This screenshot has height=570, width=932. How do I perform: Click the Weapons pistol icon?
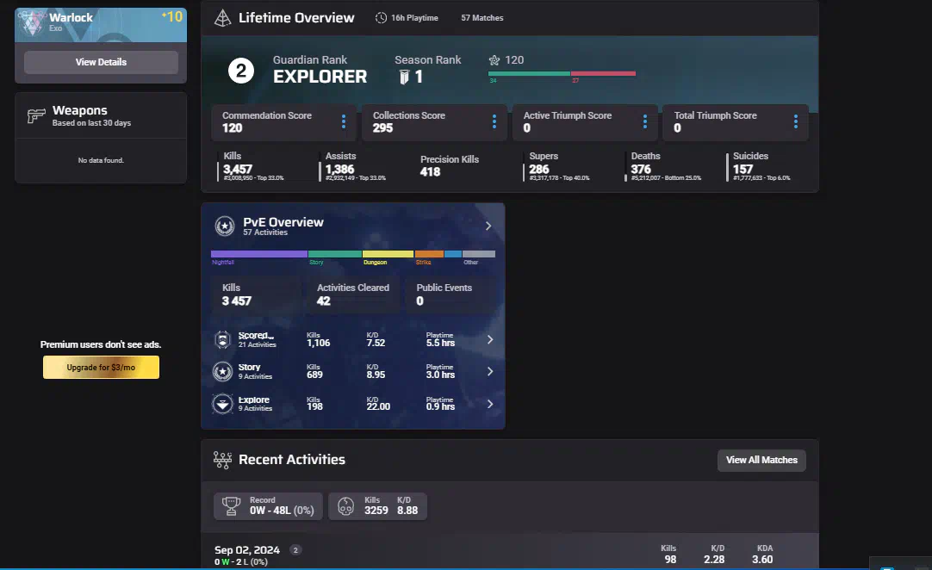36,116
